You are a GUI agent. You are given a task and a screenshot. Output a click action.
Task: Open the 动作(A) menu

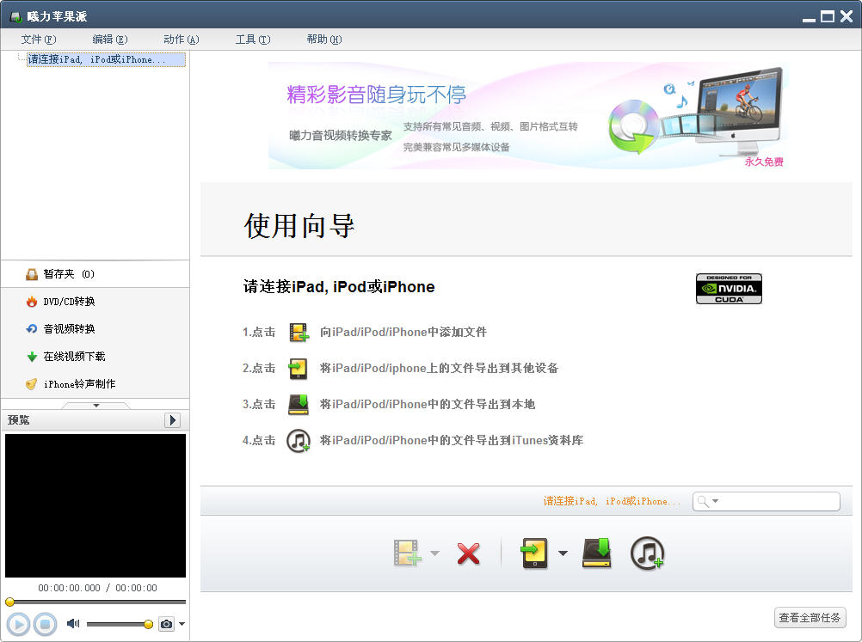click(x=182, y=40)
